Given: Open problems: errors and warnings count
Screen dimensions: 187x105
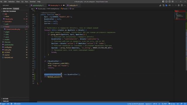Looking at the screenshot, I should (18, 104).
